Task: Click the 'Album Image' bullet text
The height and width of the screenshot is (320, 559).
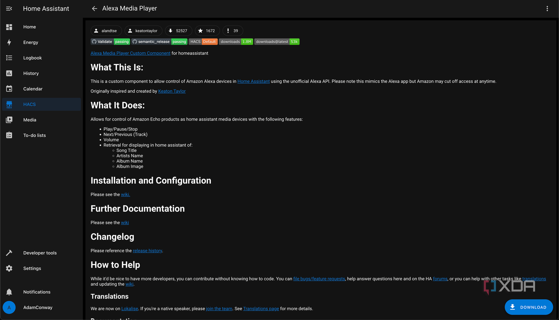Action: pyautogui.click(x=130, y=166)
